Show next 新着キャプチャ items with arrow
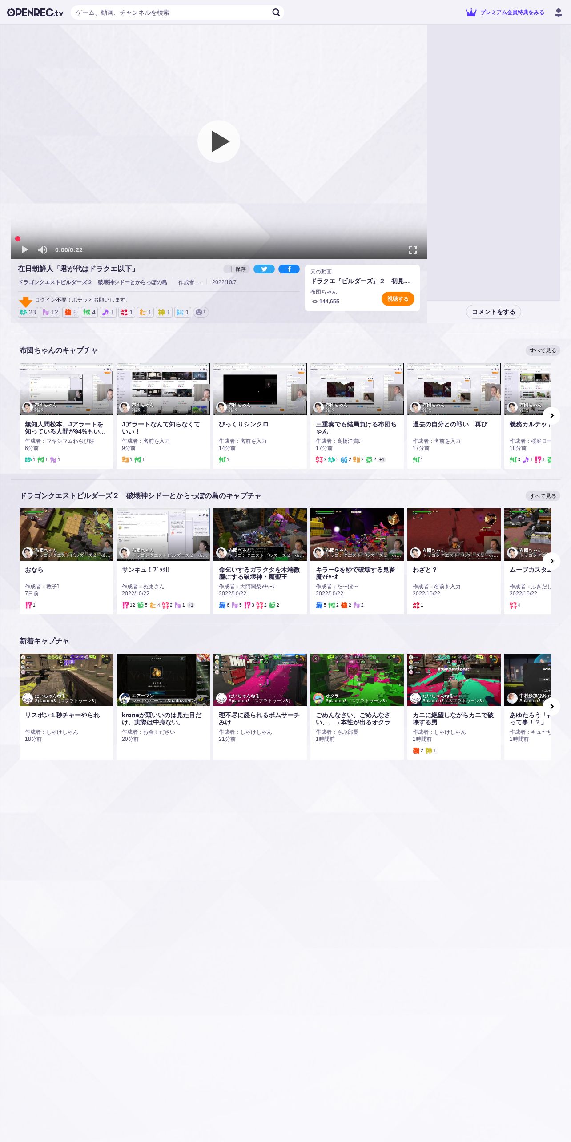Screen dimensions: 571x1142 coord(551,707)
